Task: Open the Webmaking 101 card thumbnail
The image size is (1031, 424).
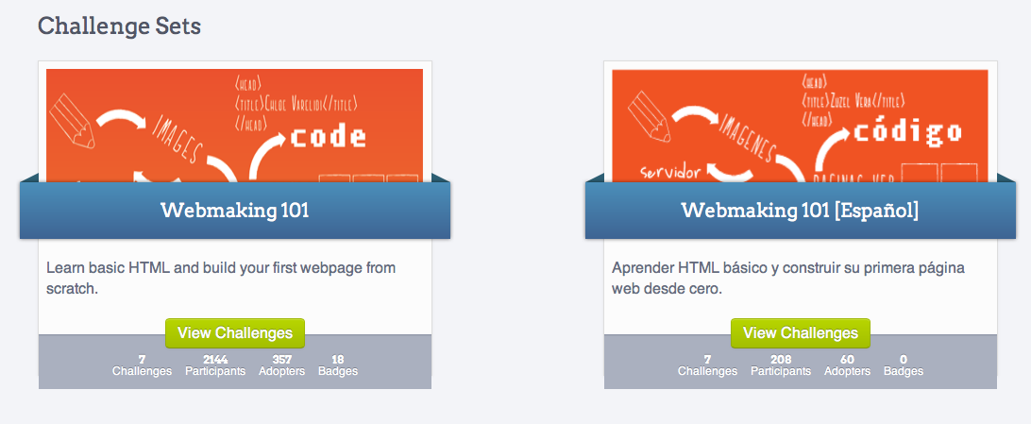Action: coord(234,123)
